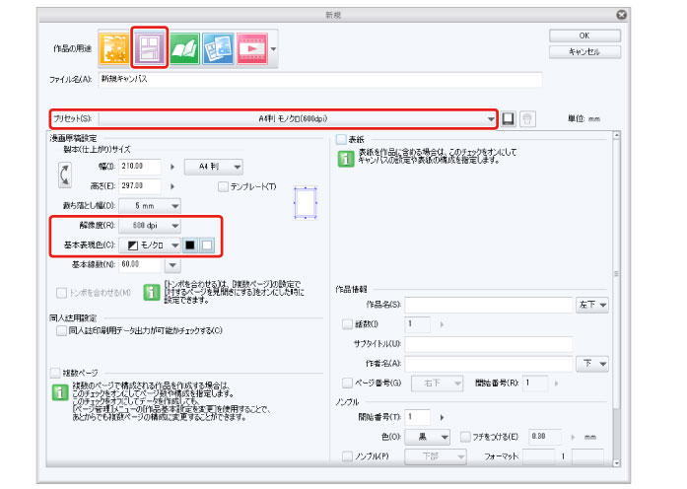
Task: Click the page preview thumbnail
Action: tap(306, 202)
